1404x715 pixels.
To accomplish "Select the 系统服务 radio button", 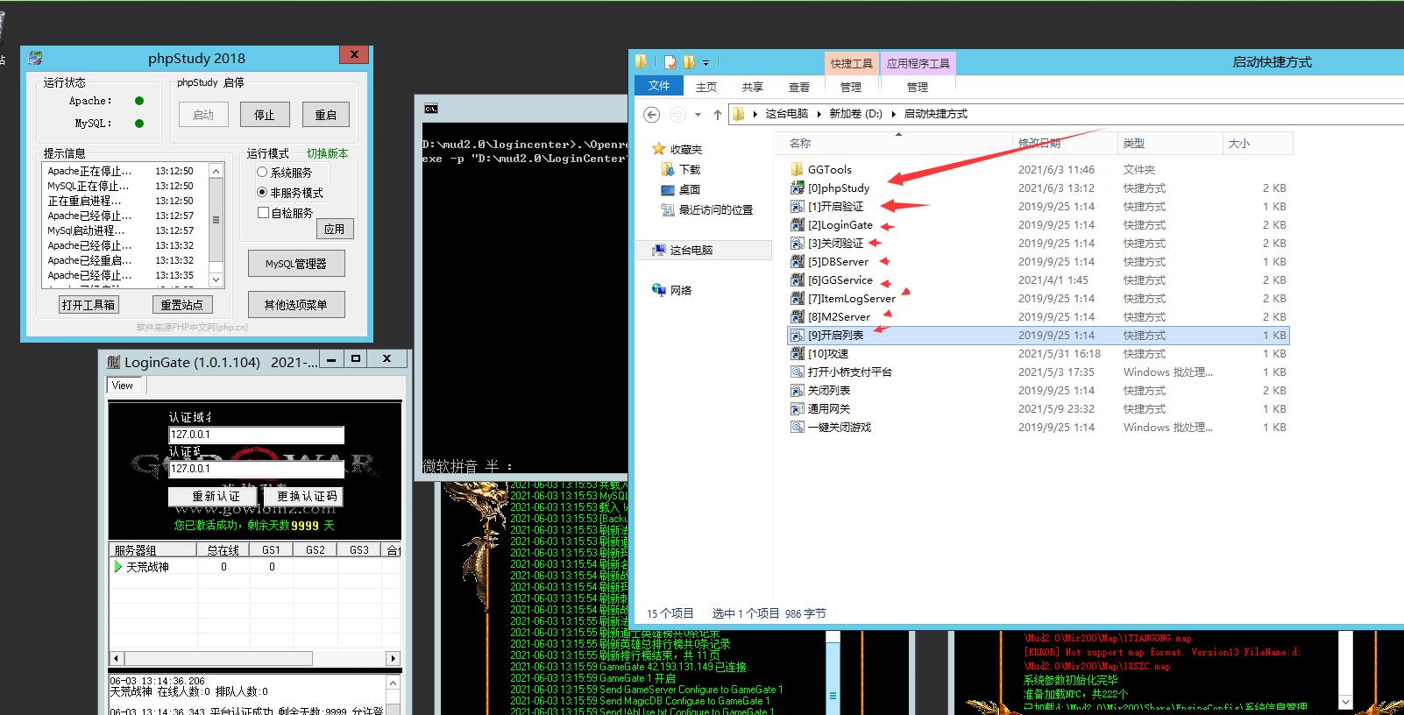I will tap(262, 173).
